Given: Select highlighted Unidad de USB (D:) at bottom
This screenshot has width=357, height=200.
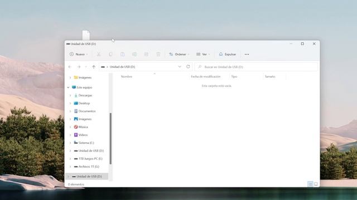Looking at the screenshot, I should click(87, 177).
